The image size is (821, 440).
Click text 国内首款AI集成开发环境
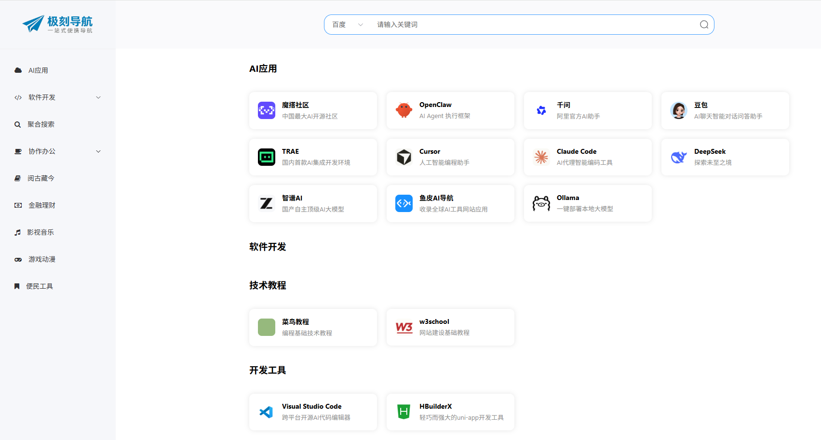[x=316, y=162]
